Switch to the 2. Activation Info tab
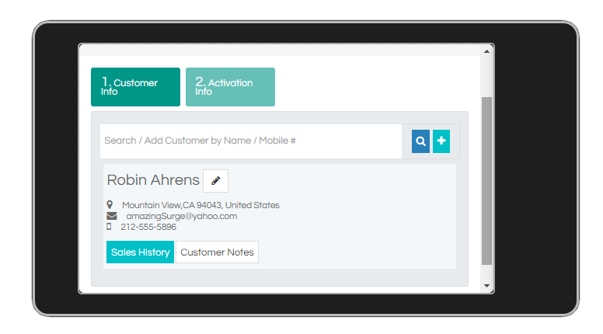603x334 pixels. (230, 87)
